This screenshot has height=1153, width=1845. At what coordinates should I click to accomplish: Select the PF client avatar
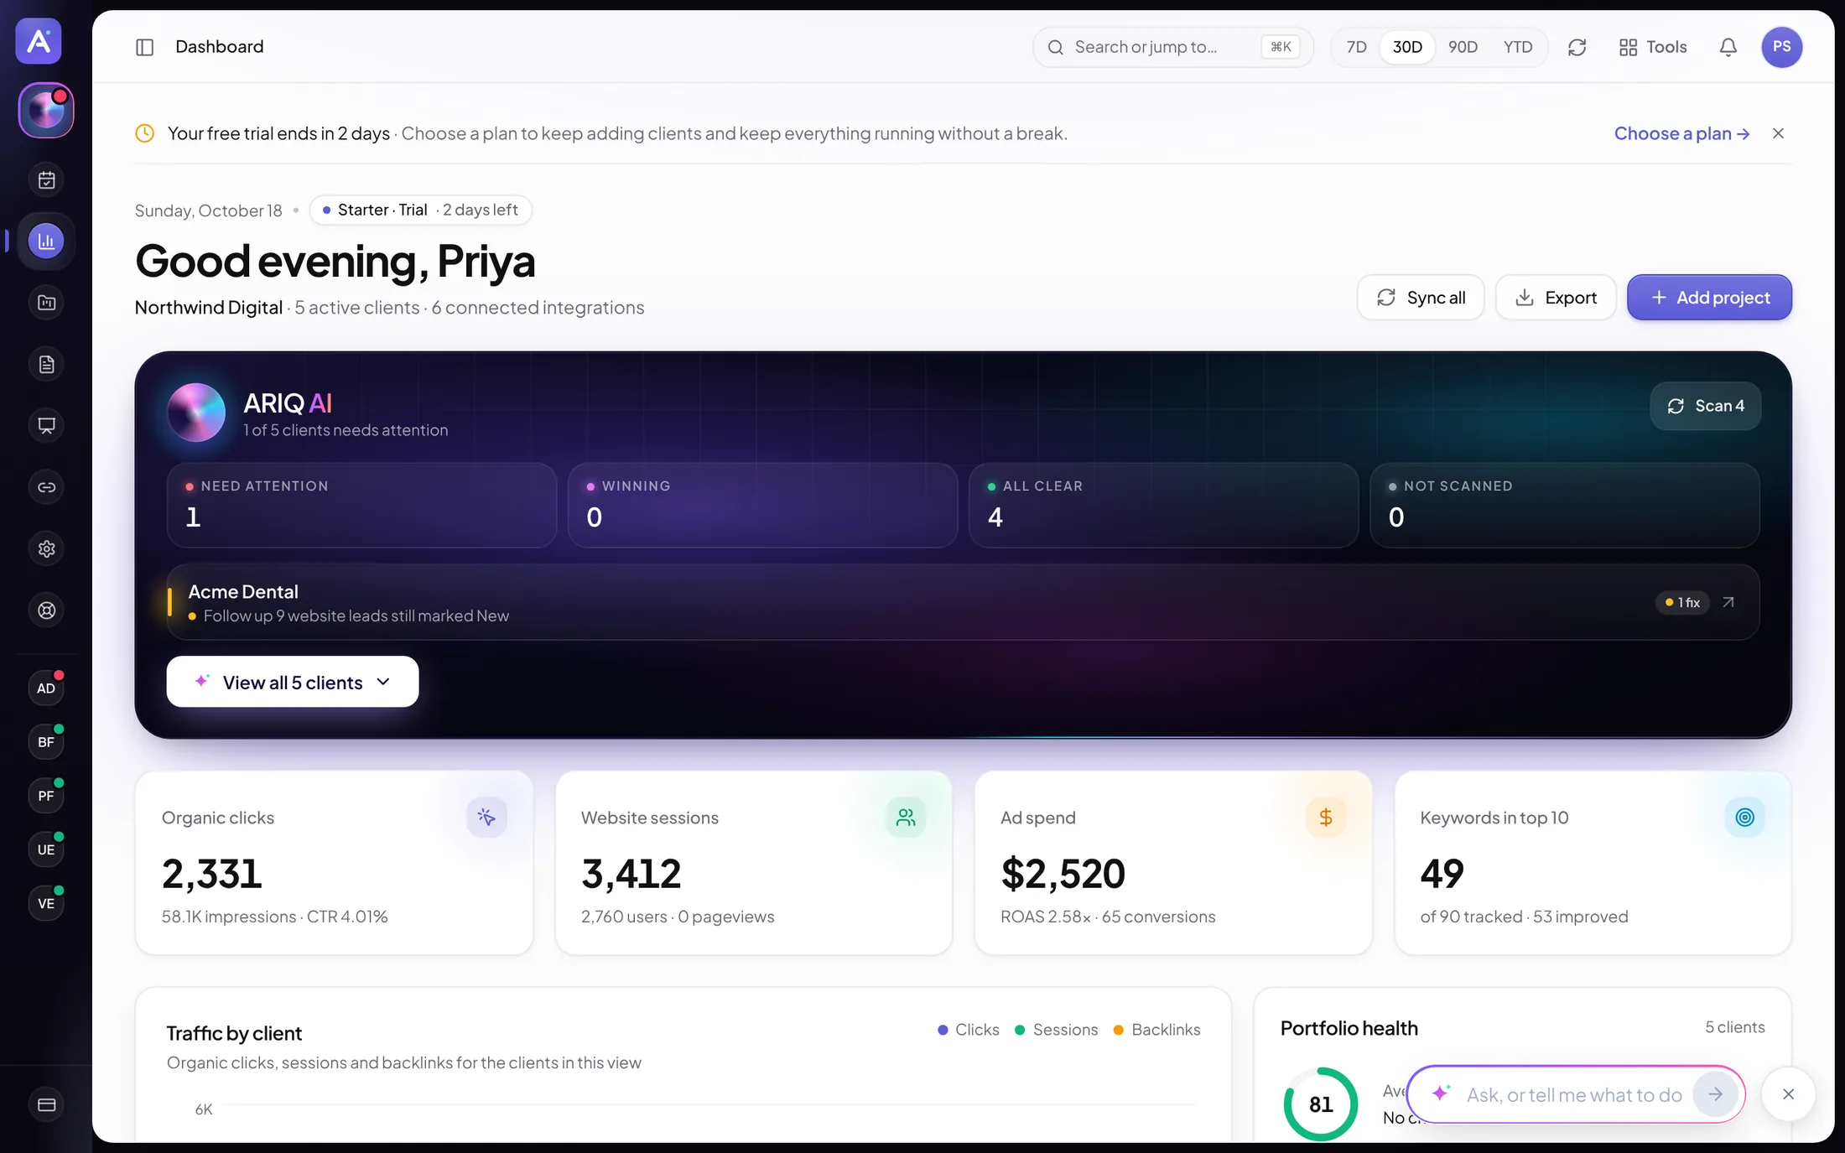coord(46,796)
